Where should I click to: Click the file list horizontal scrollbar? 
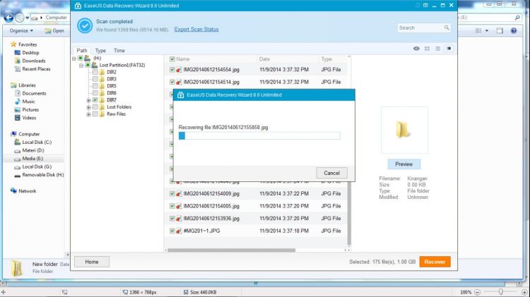coord(231,250)
